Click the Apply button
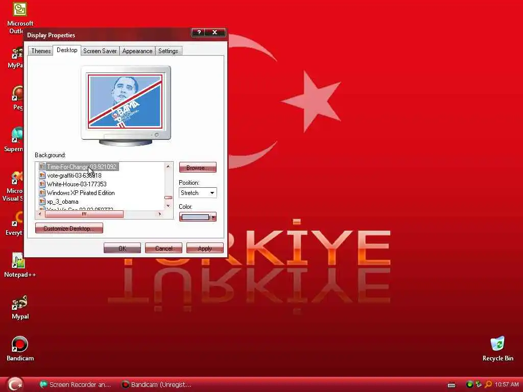 205,249
